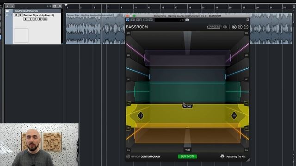Select the teal green band
Viewport: 296px width, 166px height.
point(187,92)
